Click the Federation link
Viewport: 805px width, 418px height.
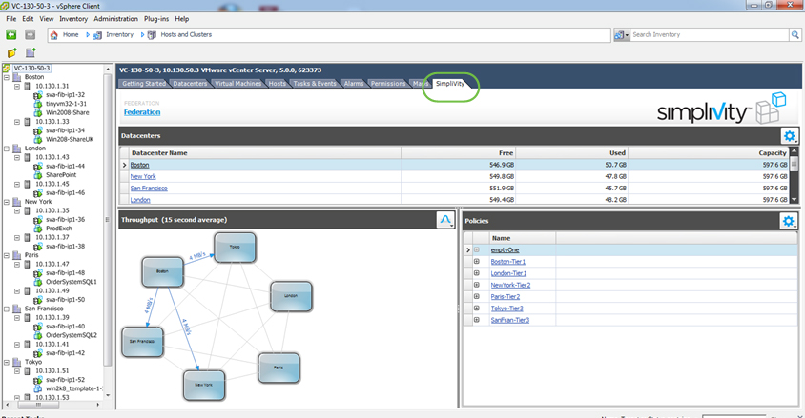tap(142, 112)
